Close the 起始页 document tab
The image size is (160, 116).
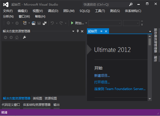tap(106, 31)
